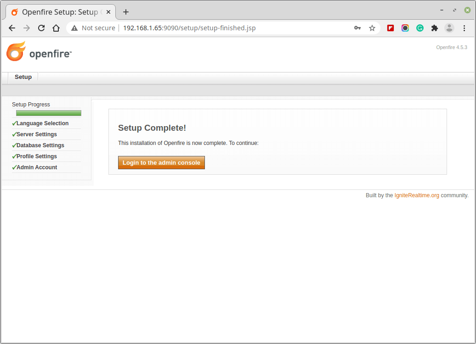Click the Setup Complete! heading
The width and height of the screenshot is (476, 344).
click(152, 128)
